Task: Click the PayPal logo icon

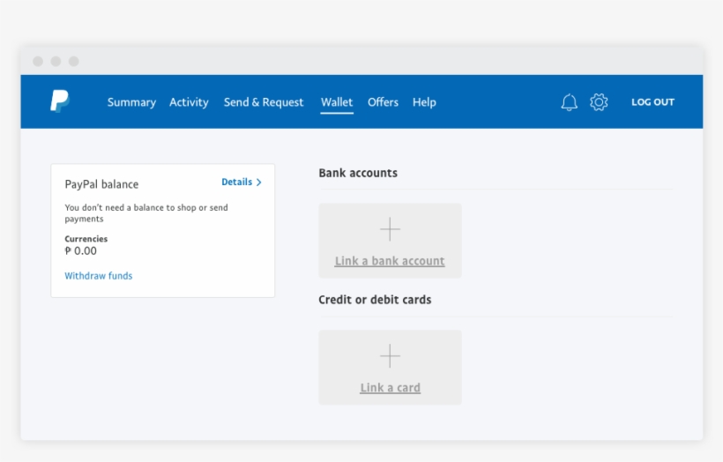Action: [x=59, y=101]
